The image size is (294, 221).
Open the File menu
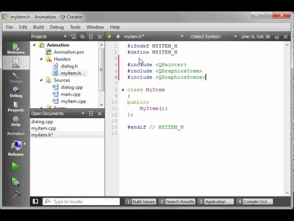tap(9, 27)
